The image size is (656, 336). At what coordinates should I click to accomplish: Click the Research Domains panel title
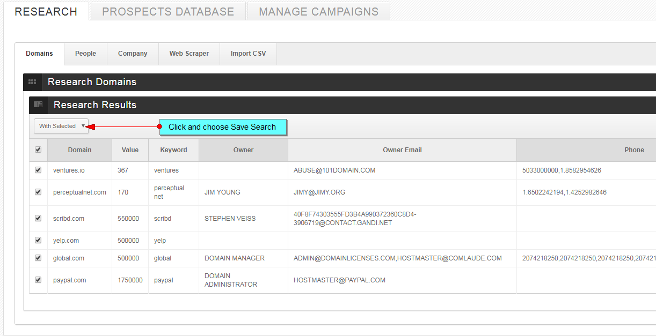pos(92,82)
